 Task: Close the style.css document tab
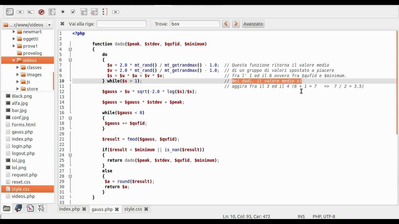point(146,209)
